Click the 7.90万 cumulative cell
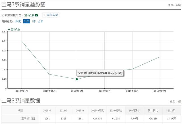 click(x=135, y=119)
